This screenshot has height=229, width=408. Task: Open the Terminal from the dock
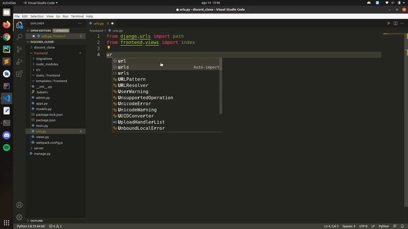pos(6,123)
